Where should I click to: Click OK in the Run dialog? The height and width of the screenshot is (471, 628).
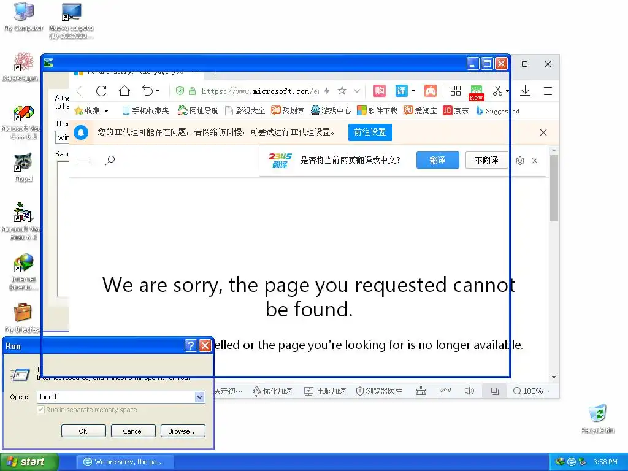point(83,431)
